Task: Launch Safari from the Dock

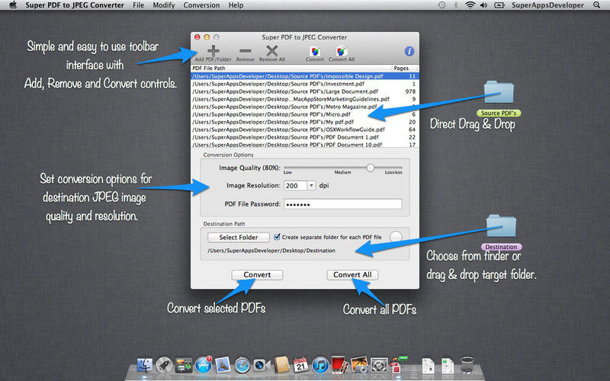Action: [x=242, y=366]
